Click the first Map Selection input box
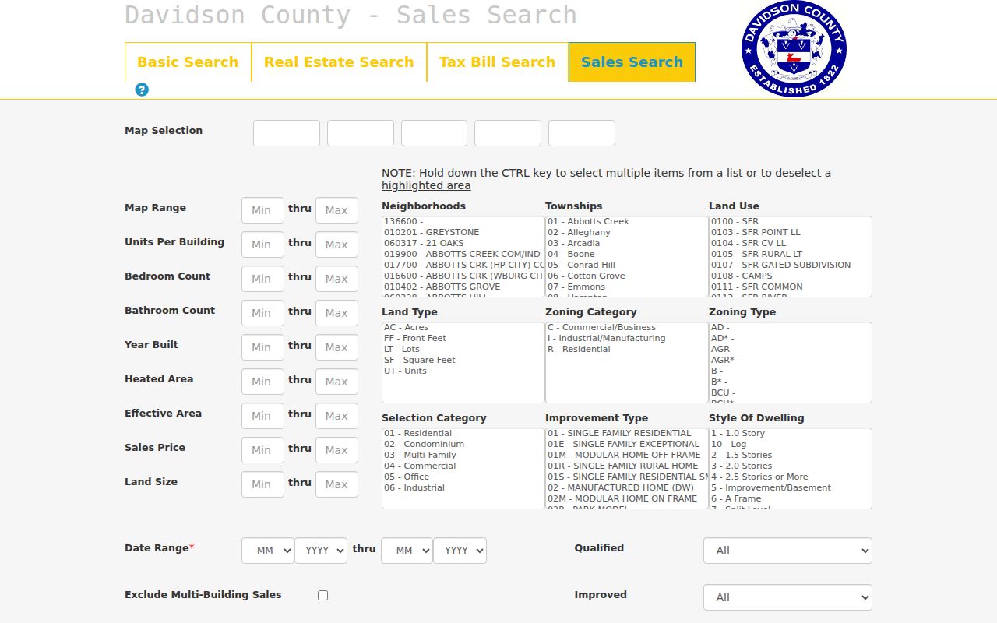997x623 pixels. [287, 133]
